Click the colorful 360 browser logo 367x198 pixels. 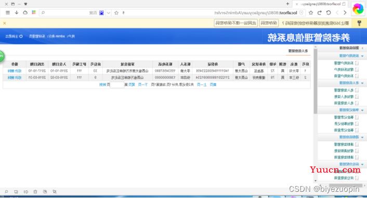358,9
